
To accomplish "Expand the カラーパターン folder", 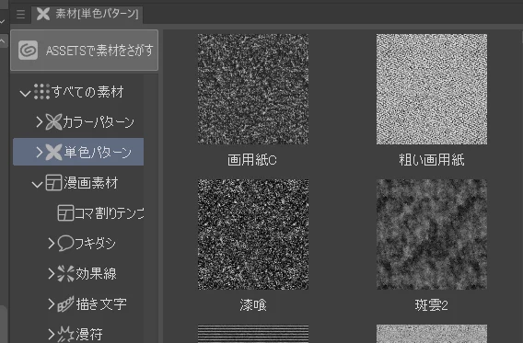I will [x=40, y=122].
